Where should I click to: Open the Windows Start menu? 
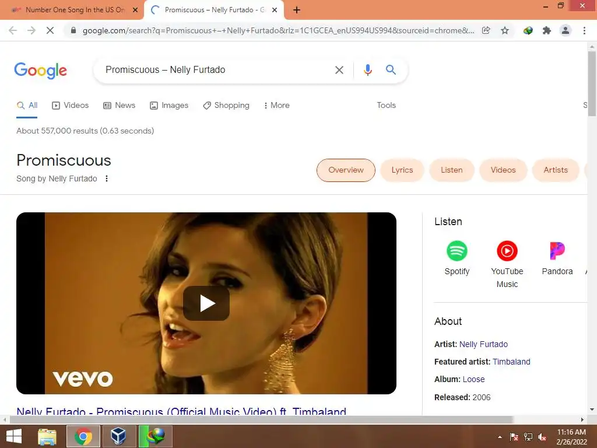[x=14, y=436]
